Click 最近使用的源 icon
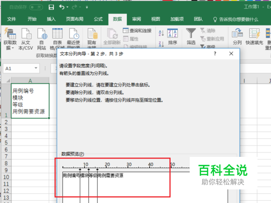 (x=74, y=39)
